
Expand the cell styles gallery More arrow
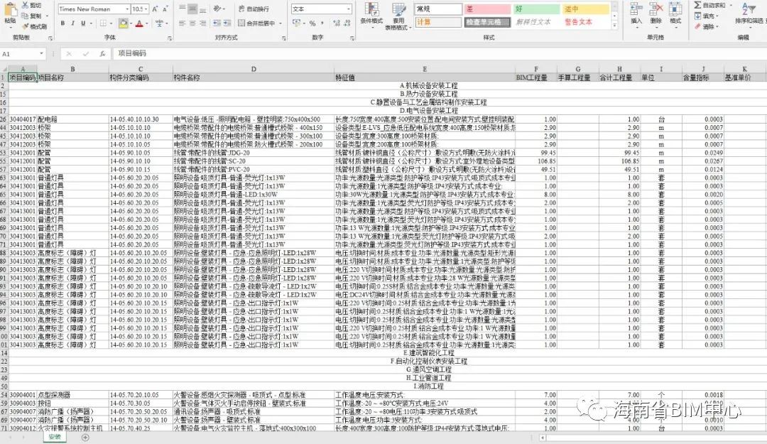(615, 24)
